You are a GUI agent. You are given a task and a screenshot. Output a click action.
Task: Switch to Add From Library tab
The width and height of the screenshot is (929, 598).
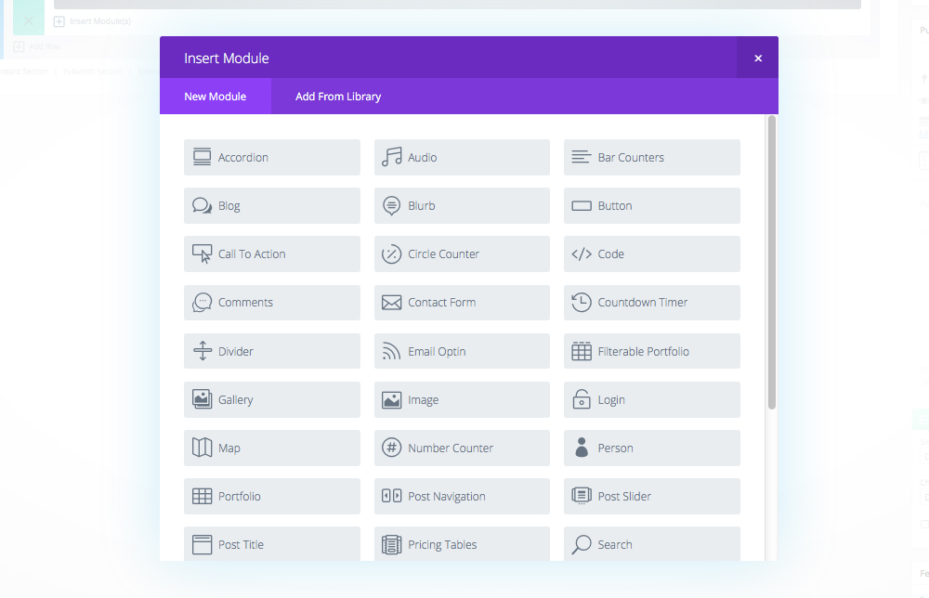338,97
